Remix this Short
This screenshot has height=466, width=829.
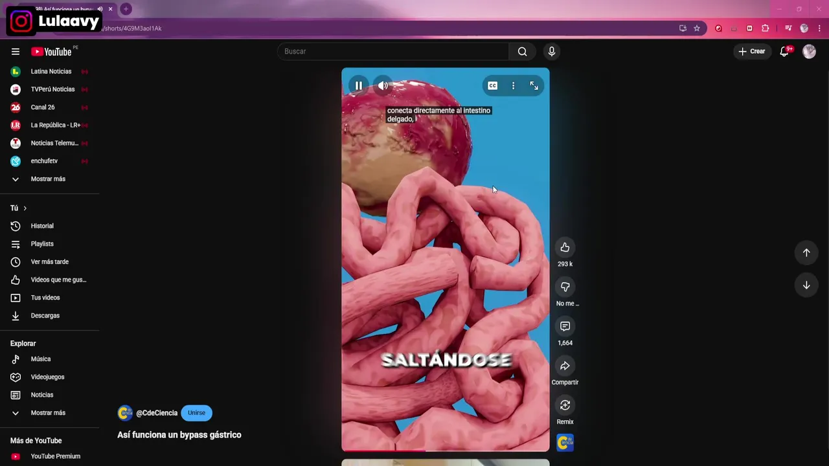click(x=565, y=405)
